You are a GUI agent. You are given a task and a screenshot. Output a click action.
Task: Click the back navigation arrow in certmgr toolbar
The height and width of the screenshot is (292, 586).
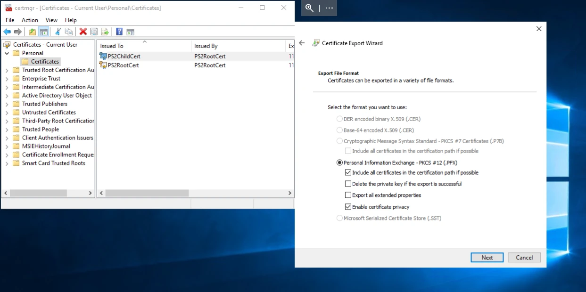pyautogui.click(x=7, y=32)
